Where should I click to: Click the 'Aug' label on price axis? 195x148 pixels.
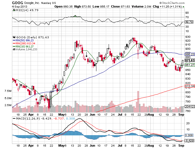coord(151,114)
